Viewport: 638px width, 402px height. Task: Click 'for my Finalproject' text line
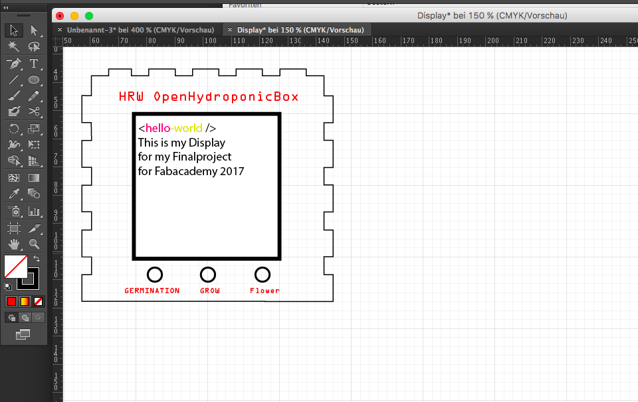[x=185, y=157]
